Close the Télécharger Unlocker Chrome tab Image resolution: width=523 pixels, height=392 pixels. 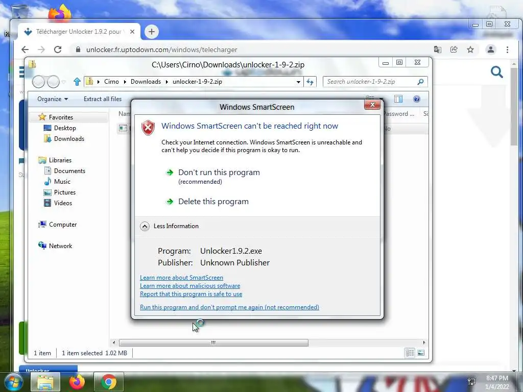tap(132, 32)
